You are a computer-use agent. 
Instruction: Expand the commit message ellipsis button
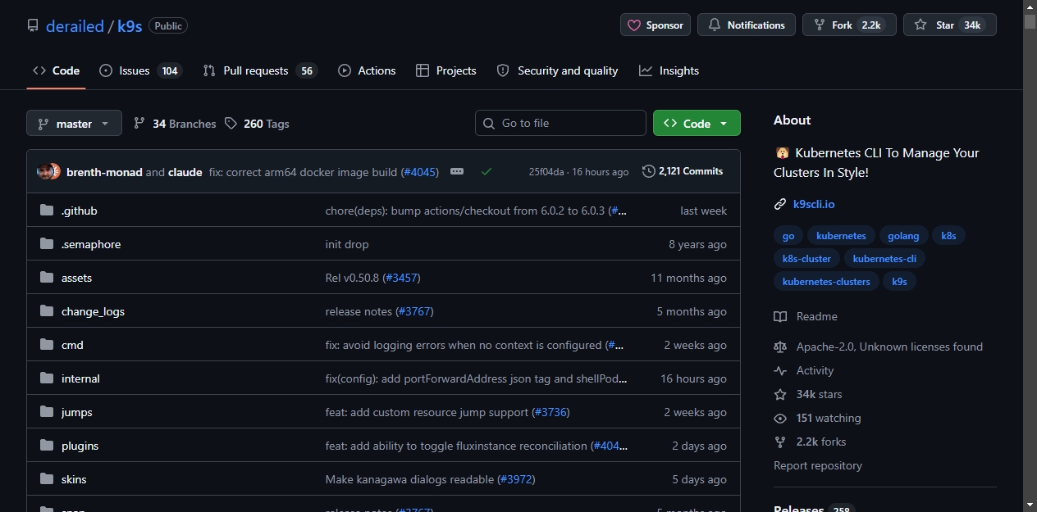(457, 171)
